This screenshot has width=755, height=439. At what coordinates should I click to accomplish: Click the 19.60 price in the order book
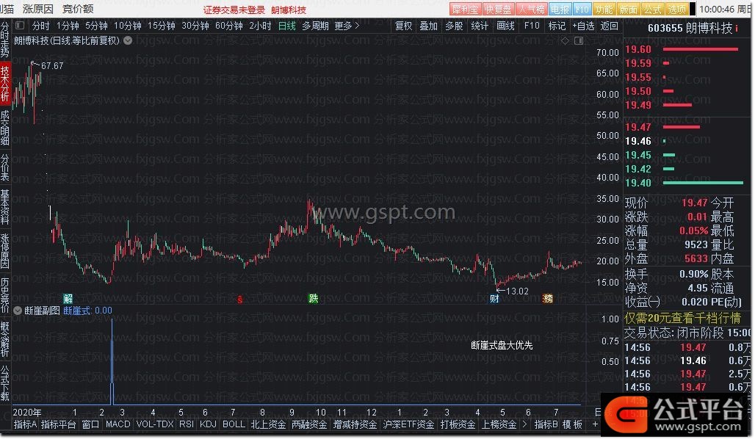click(638, 50)
